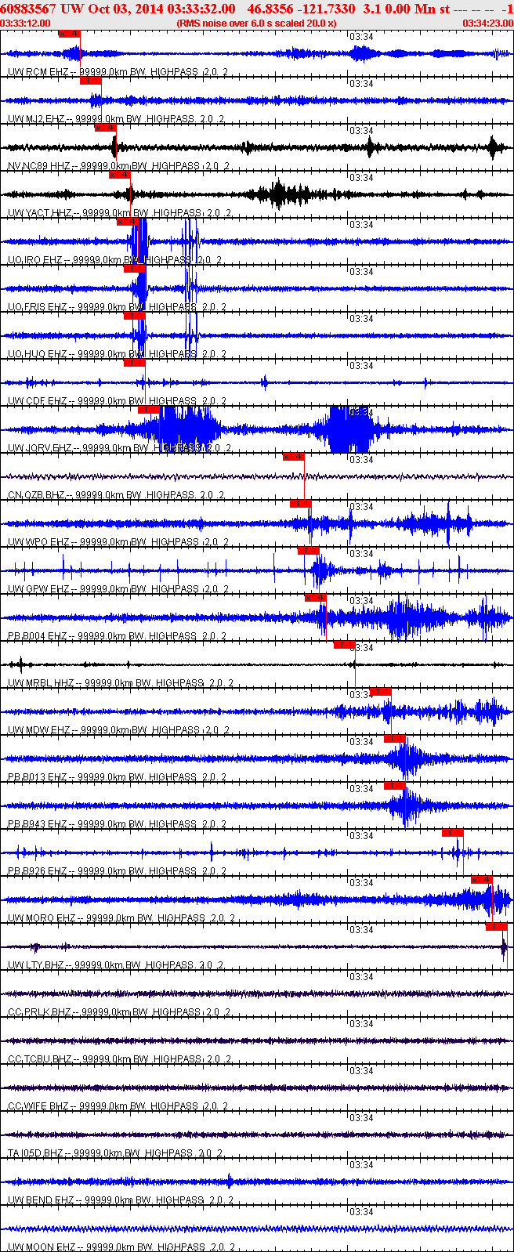Select the PB B013 EHZ station label
This screenshot has width=514, height=1252.
click(117, 777)
